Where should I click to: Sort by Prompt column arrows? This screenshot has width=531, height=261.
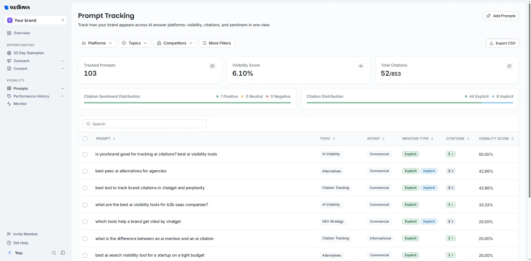tap(114, 139)
